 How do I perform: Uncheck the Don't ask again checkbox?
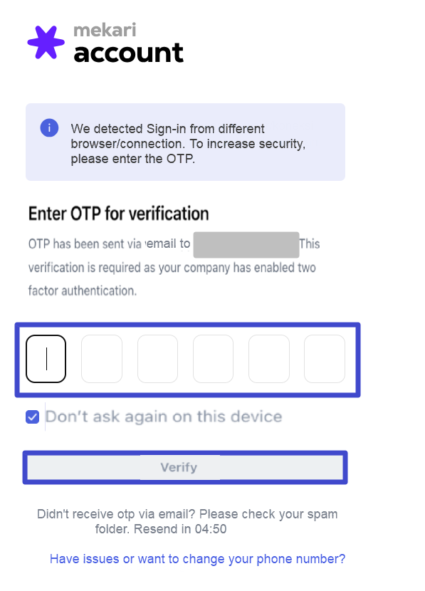point(33,417)
